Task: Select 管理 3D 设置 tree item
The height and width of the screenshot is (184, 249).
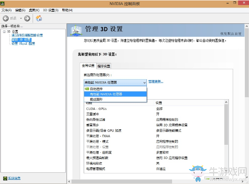Action: point(21,39)
